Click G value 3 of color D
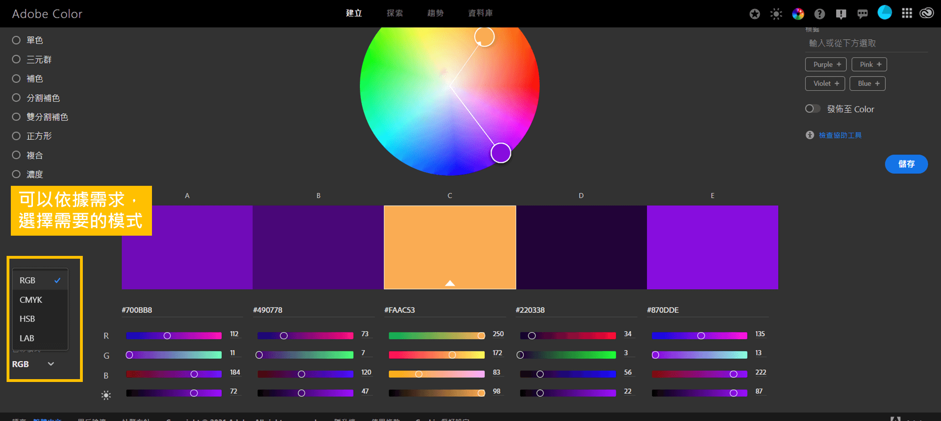The width and height of the screenshot is (941, 421). pos(626,353)
